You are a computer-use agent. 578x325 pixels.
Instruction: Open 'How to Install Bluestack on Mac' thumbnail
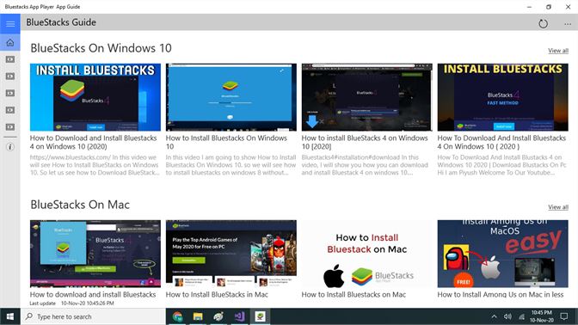pos(366,254)
